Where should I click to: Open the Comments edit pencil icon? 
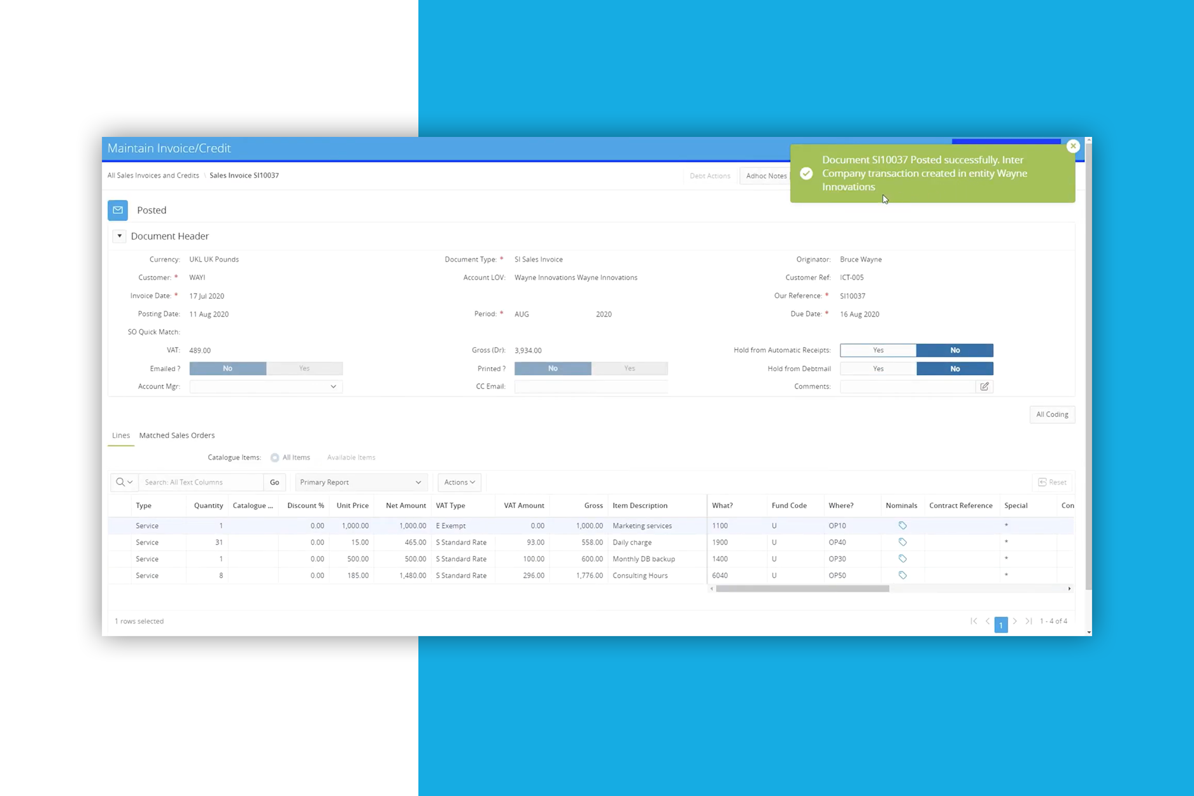pos(984,387)
